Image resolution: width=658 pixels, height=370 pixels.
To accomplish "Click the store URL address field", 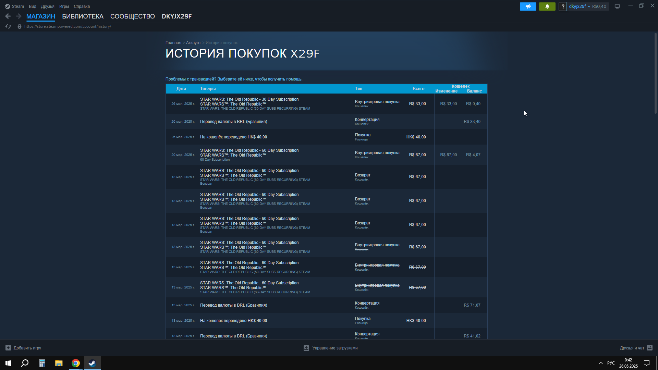I will 68,26.
